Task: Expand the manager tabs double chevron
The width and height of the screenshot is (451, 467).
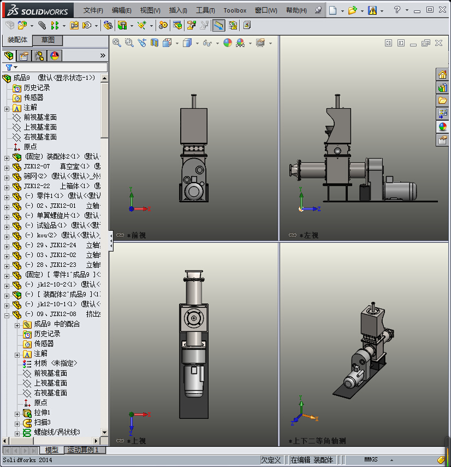Action: point(103,56)
